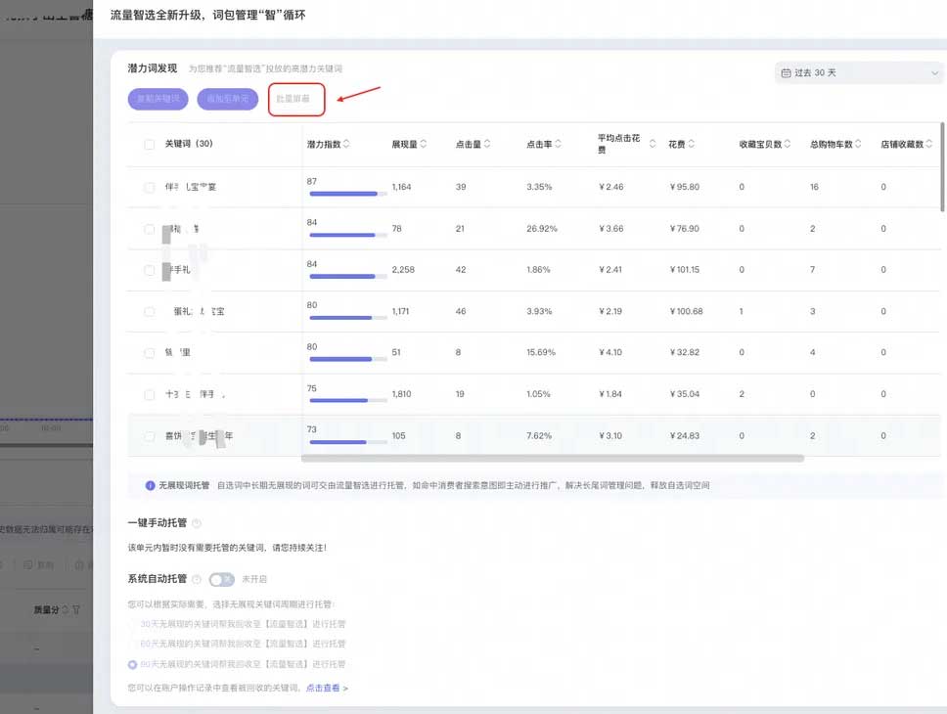This screenshot has height=714, width=947.
Task: Check the row with 51 impressions
Action: (x=149, y=353)
